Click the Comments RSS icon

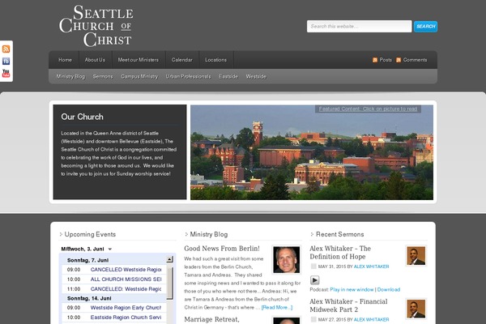399,60
